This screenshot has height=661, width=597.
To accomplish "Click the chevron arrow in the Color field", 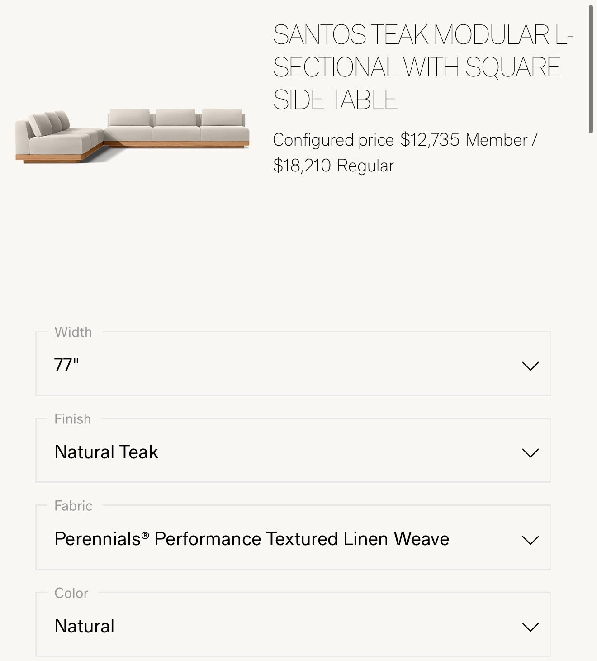I will 530,627.
